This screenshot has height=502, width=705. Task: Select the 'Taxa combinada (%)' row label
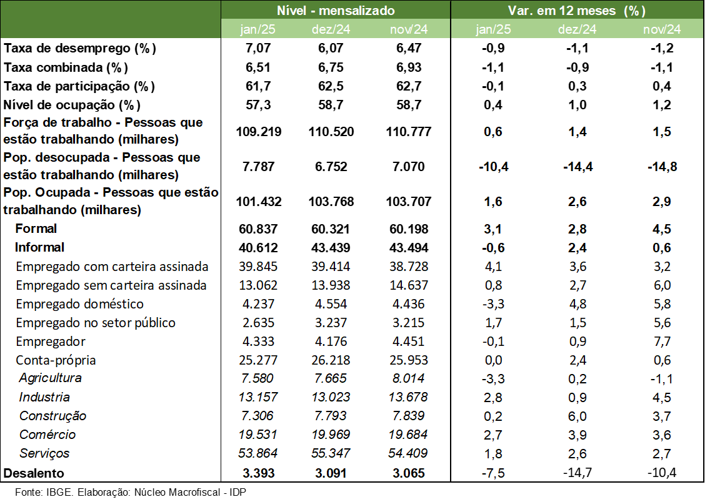66,67
